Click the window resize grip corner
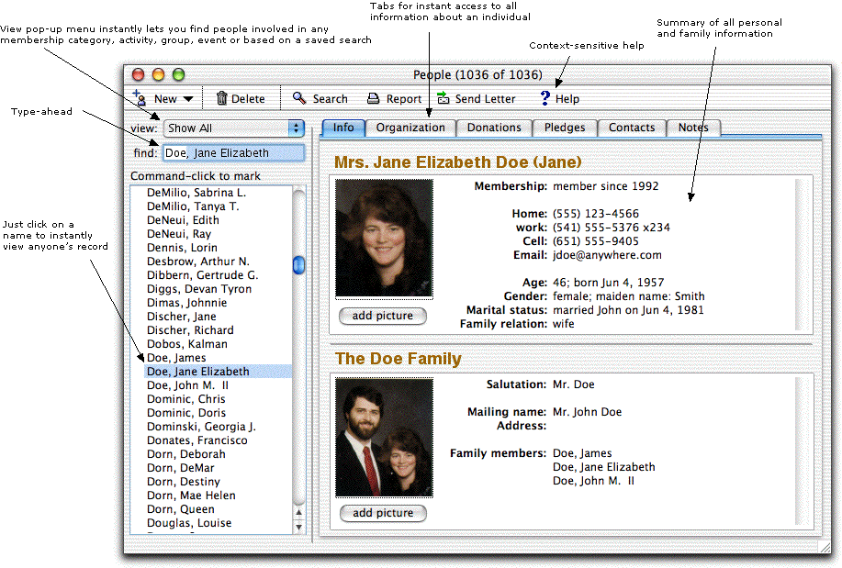 point(823,547)
